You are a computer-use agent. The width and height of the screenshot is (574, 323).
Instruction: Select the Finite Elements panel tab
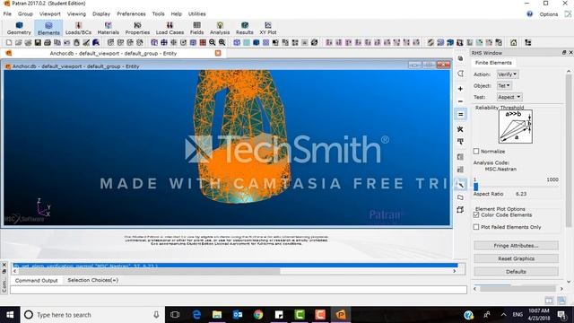pyautogui.click(x=493, y=63)
